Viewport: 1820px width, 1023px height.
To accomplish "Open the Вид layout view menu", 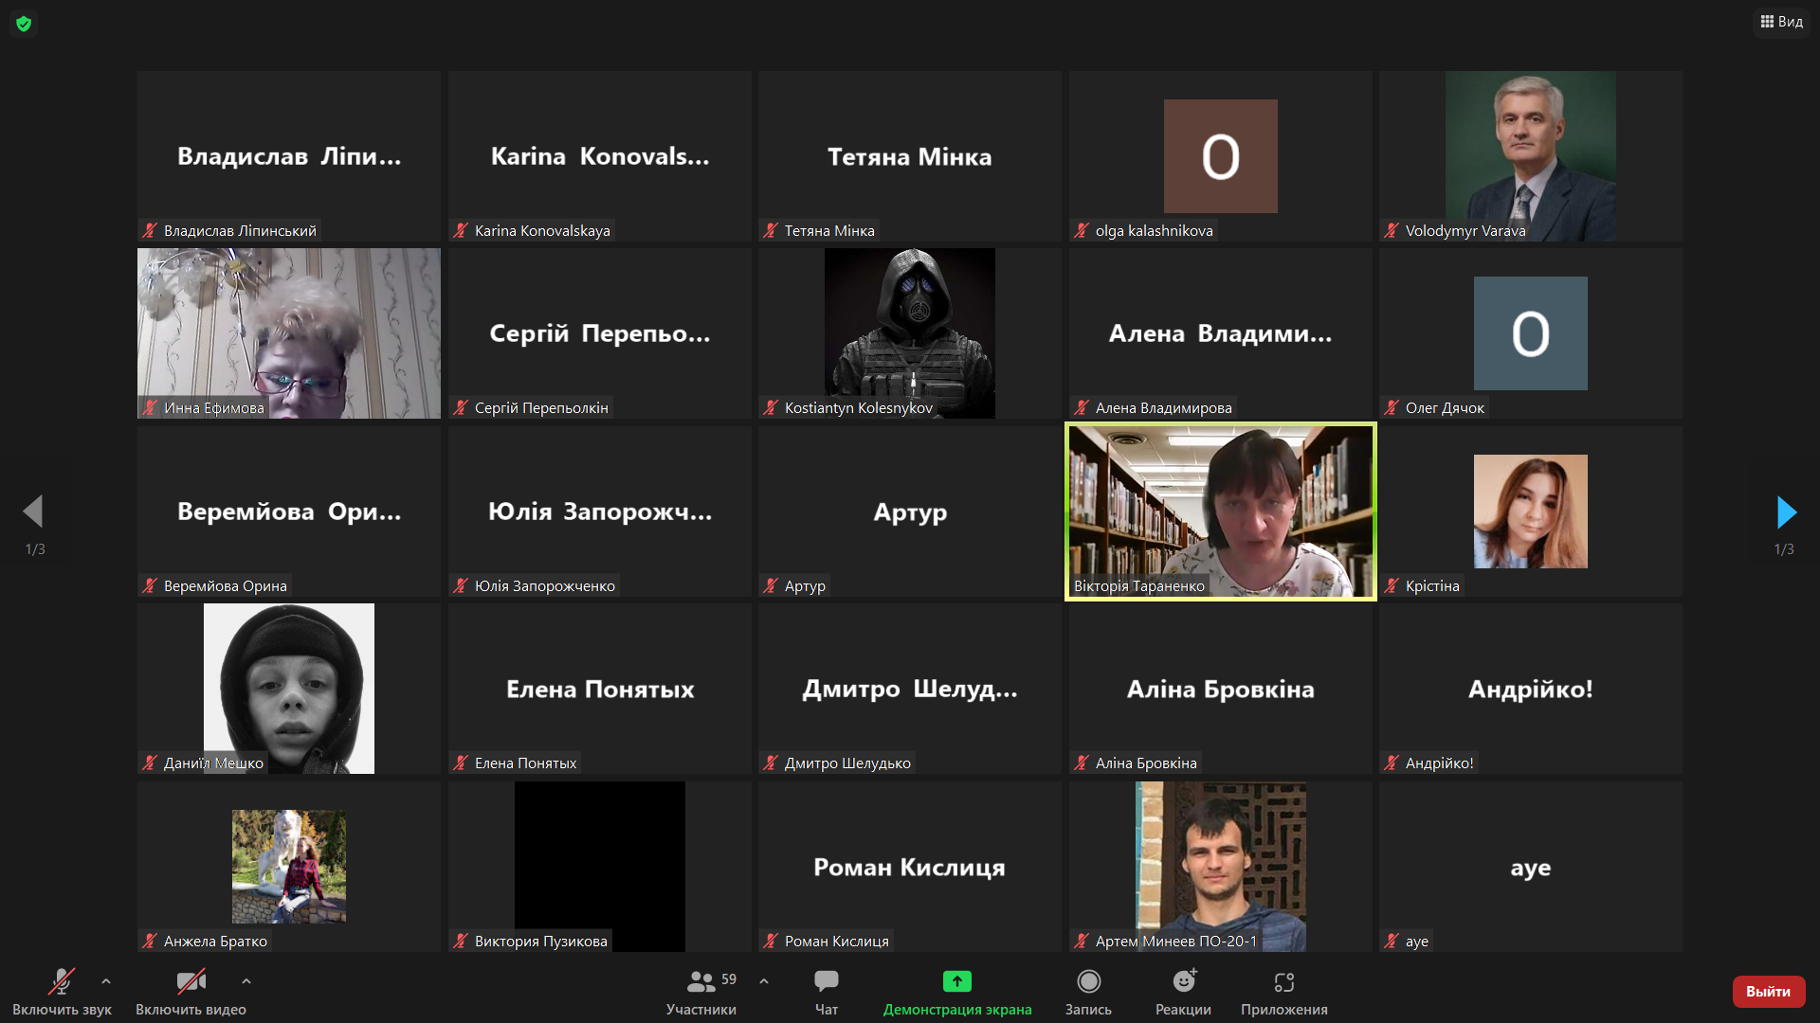I will pyautogui.click(x=1781, y=21).
